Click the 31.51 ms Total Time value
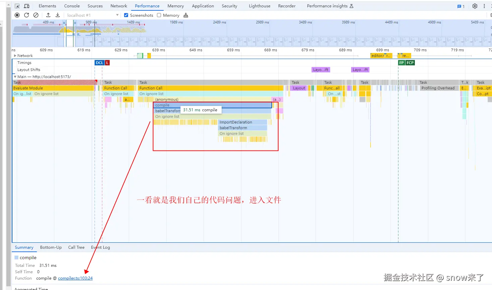 click(48, 266)
